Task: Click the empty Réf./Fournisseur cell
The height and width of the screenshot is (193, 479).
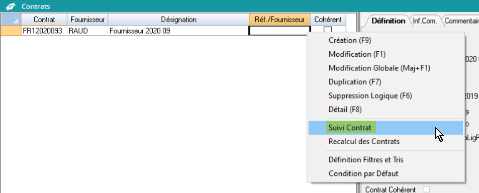Action: coord(279,31)
